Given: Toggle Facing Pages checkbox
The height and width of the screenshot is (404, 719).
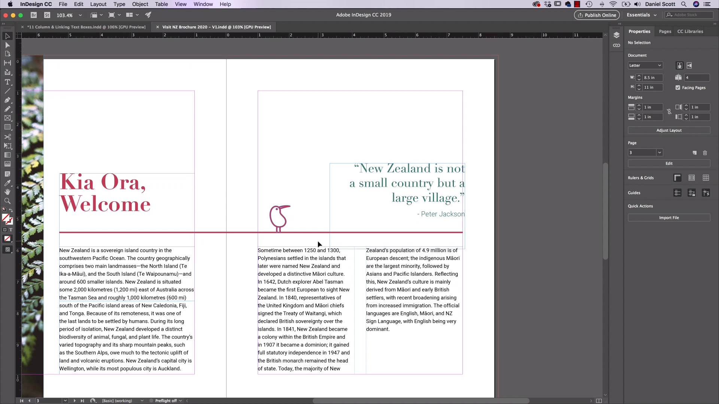Looking at the screenshot, I should click(677, 88).
